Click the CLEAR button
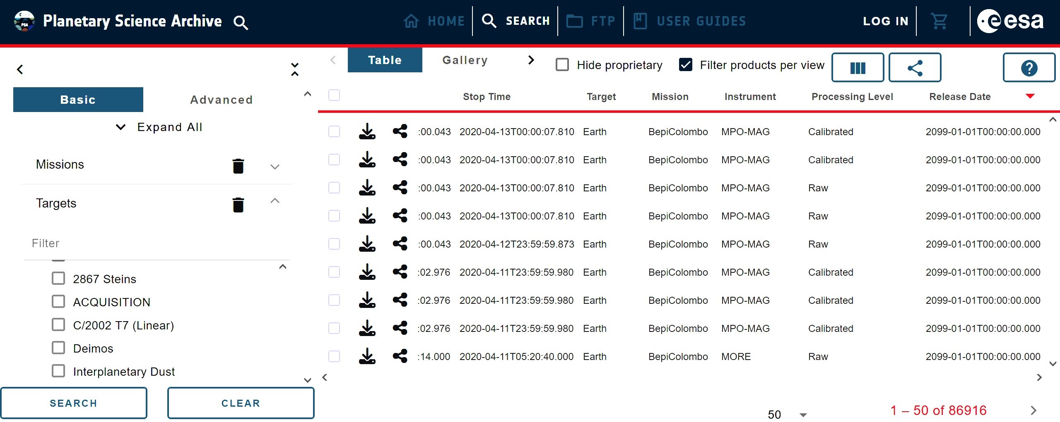Image resolution: width=1060 pixels, height=422 pixels. click(241, 403)
